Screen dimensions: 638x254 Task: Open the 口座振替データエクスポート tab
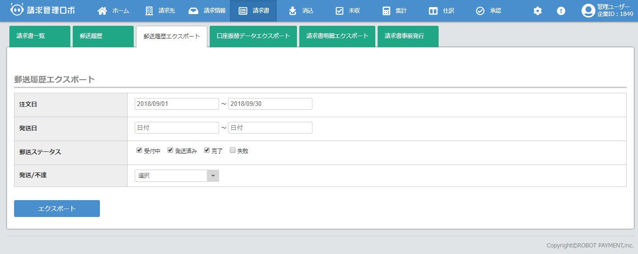pos(253,36)
